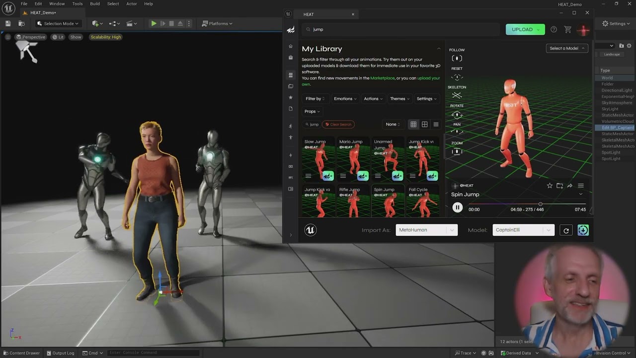Click the favorites star icon in HEAT sidebar
This screenshot has width=636, height=358.
[291, 97]
